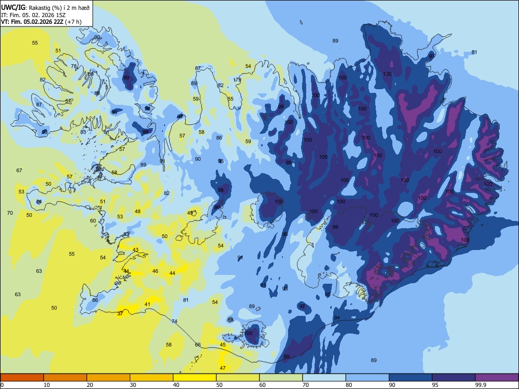
Task: Click the indigo 95–99.9 legend swatch
Action: 454,378
